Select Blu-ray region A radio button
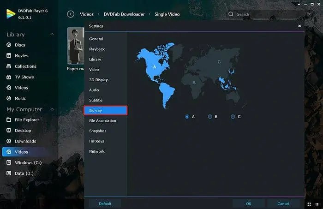 pos(187,117)
